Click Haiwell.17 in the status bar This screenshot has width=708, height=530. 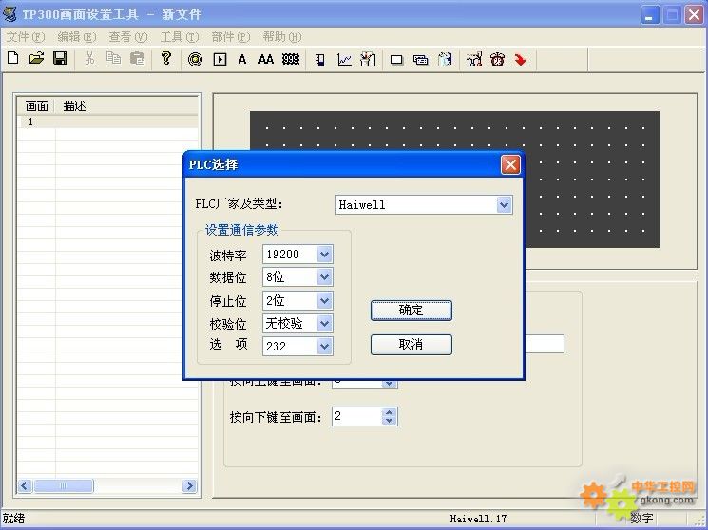click(x=478, y=519)
